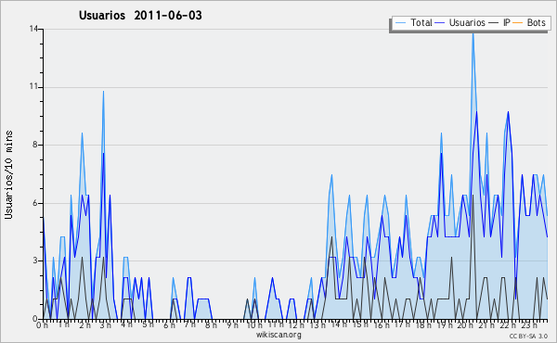Click the x-axis label '20 h'
The height and width of the screenshot is (343, 557).
click(465, 324)
